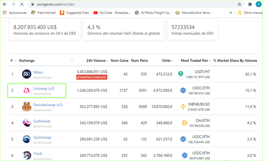This screenshot has width=263, height=161.
Task: Sort by Visits column
Action: point(167,61)
